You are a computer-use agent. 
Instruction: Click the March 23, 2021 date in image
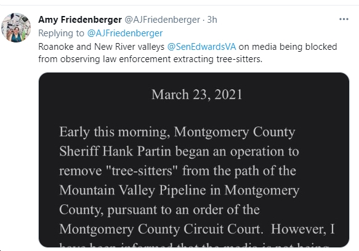(x=196, y=95)
